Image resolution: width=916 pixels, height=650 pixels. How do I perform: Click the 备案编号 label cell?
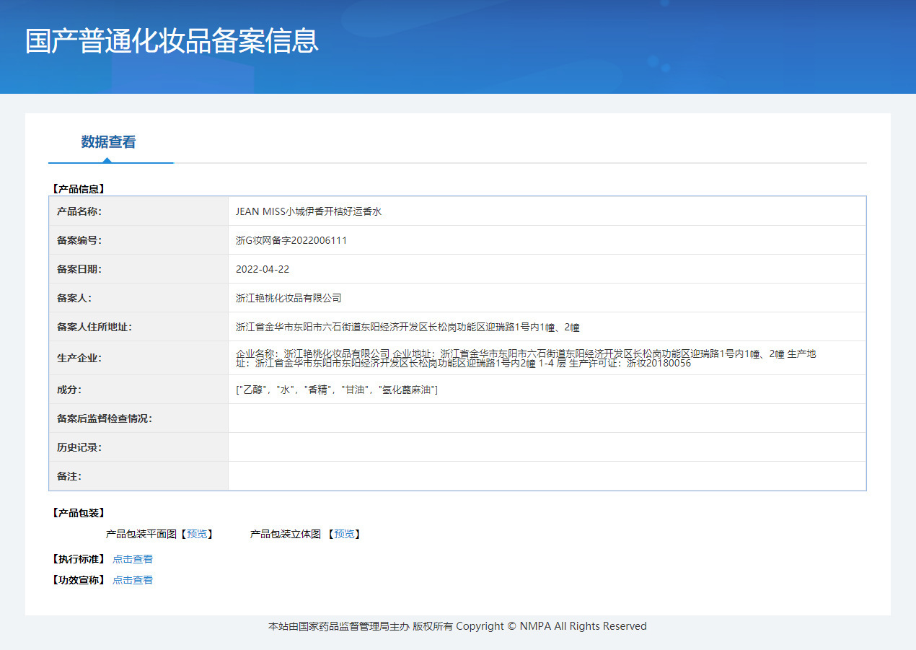pyautogui.click(x=138, y=240)
